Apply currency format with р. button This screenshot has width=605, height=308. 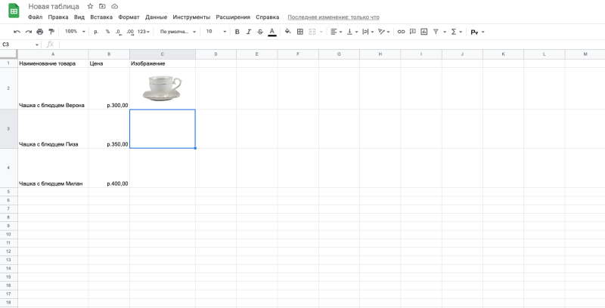tap(97, 32)
